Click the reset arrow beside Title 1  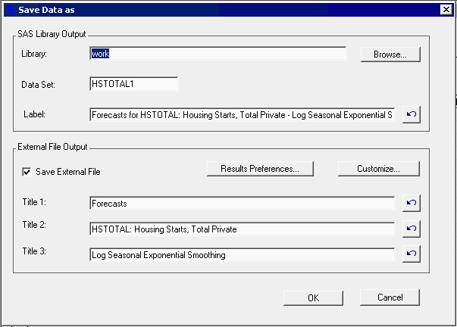410,204
